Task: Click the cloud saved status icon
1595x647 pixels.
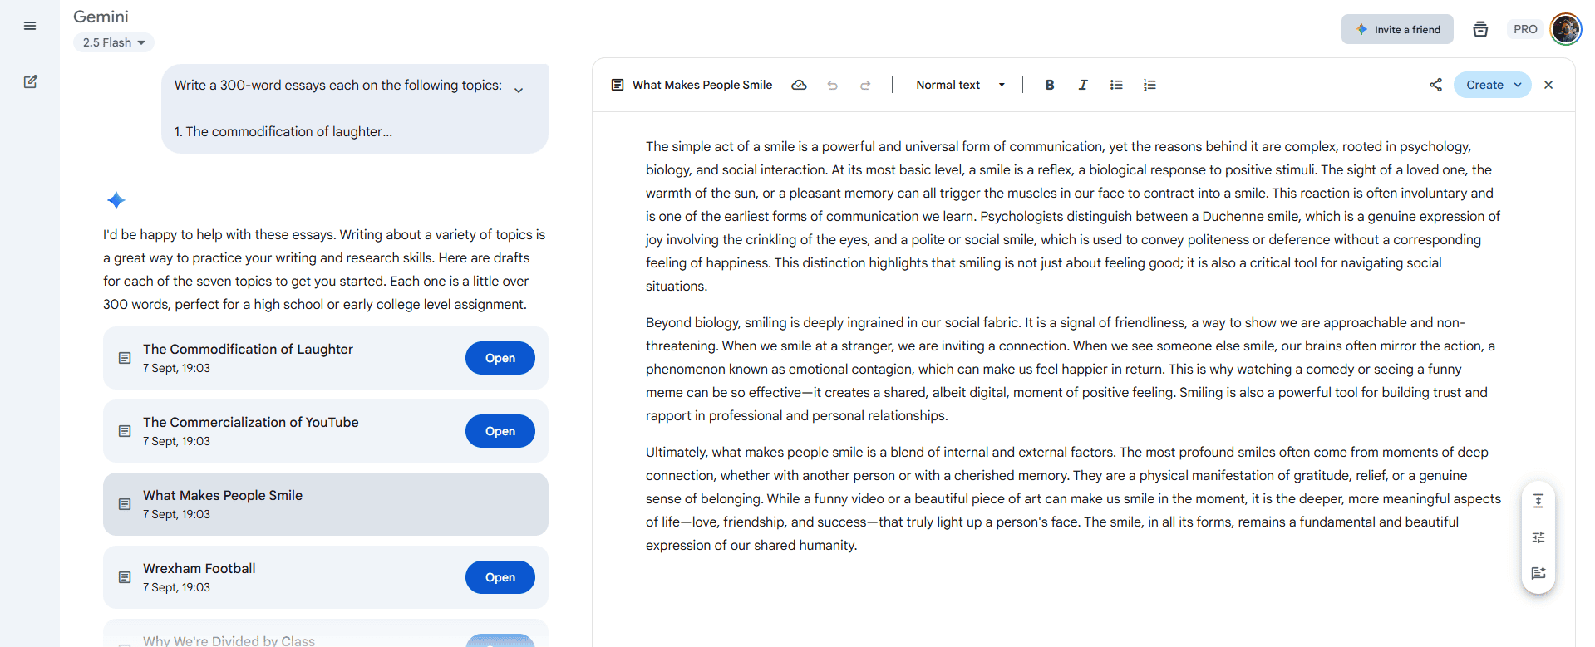Action: coord(799,85)
